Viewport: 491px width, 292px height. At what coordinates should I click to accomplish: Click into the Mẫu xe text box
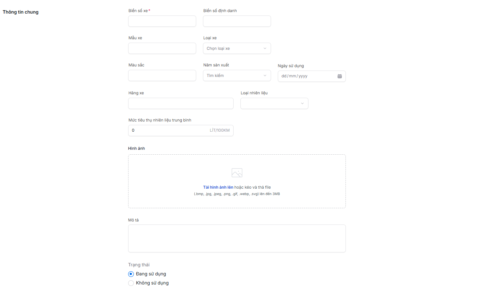tap(162, 48)
